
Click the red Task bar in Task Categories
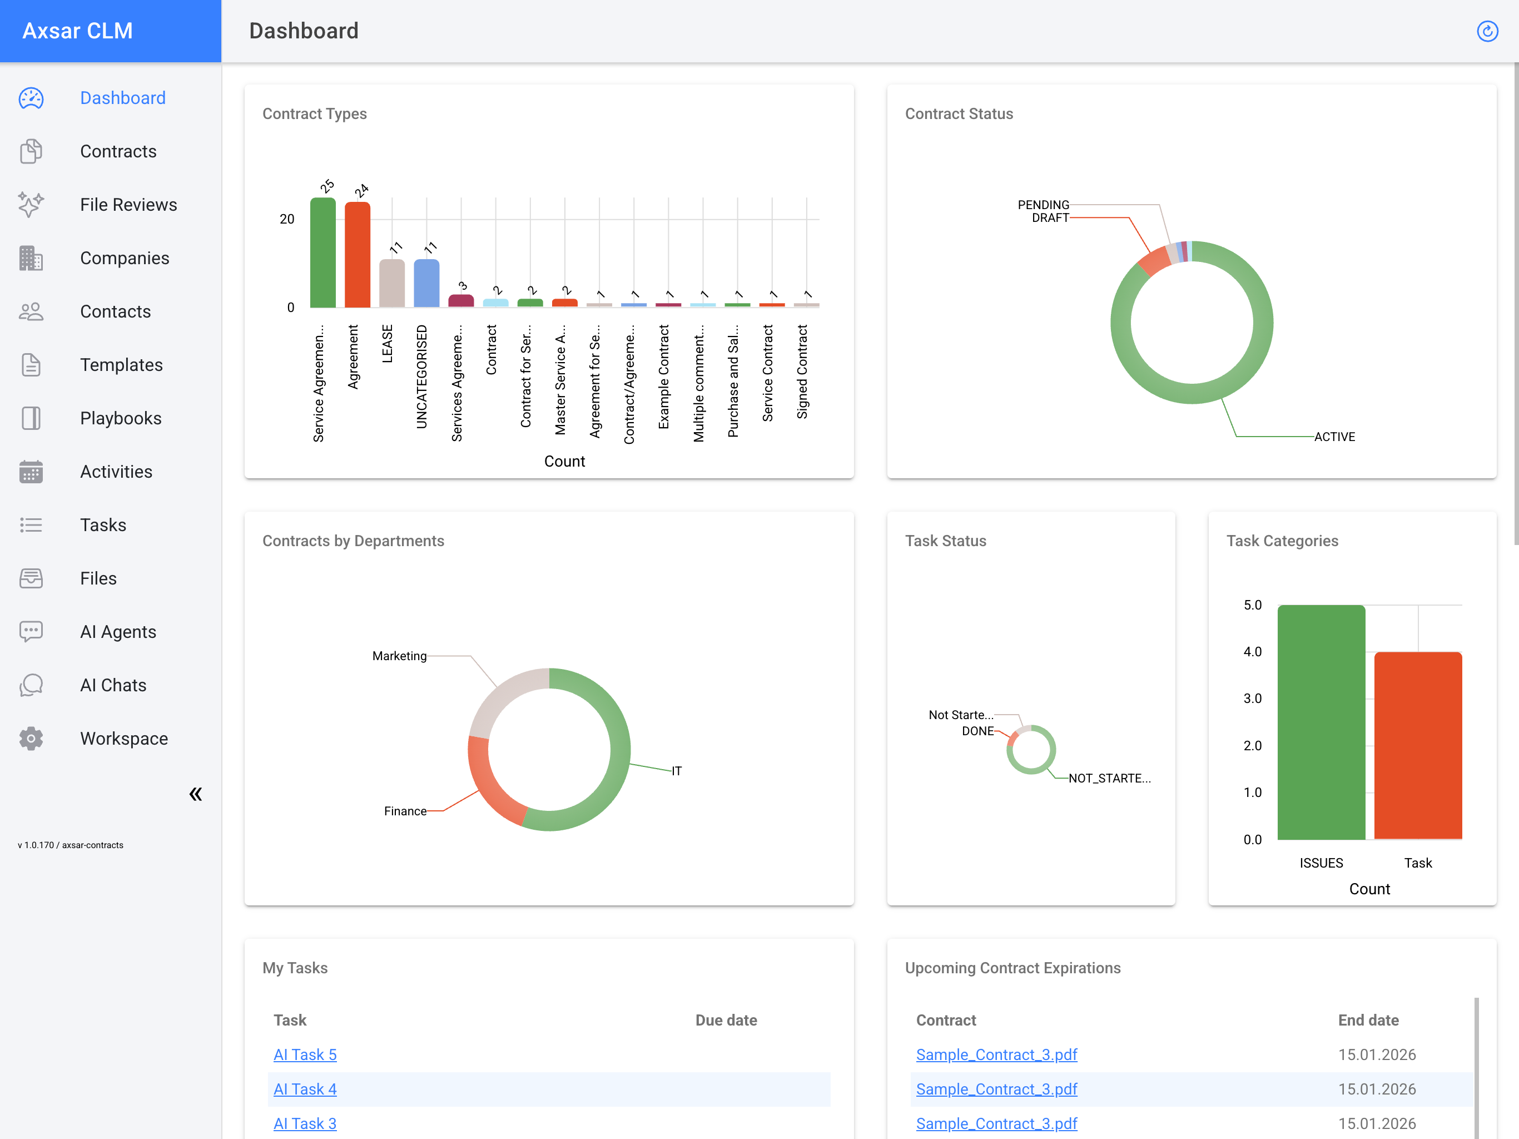[x=1417, y=745]
